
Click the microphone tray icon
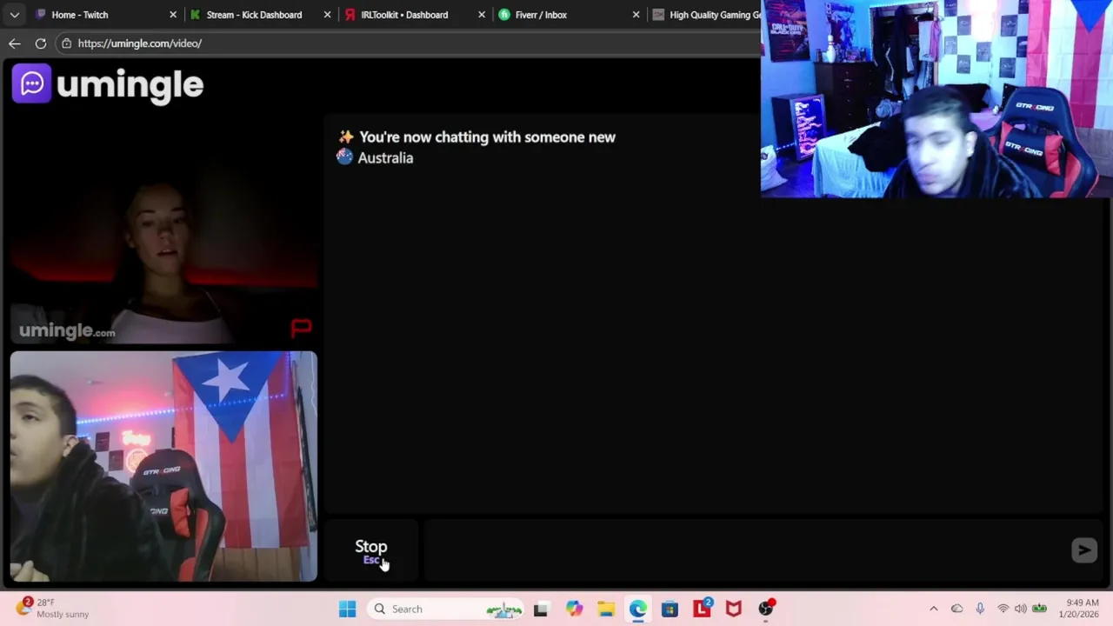pyautogui.click(x=980, y=609)
